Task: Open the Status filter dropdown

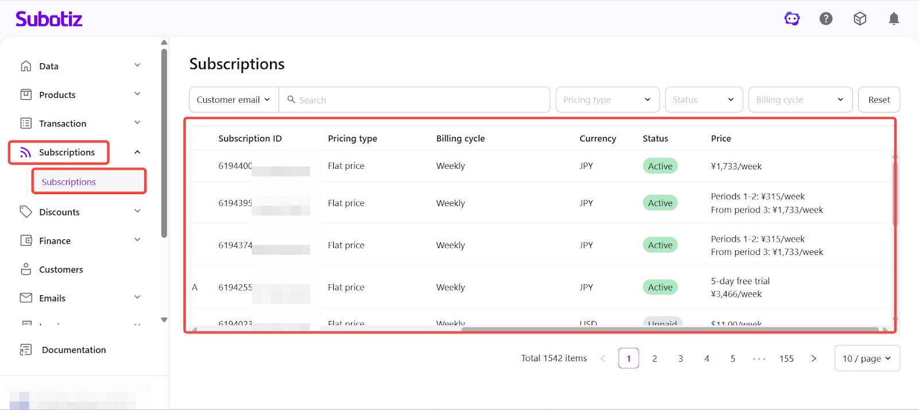Action: [x=704, y=100]
